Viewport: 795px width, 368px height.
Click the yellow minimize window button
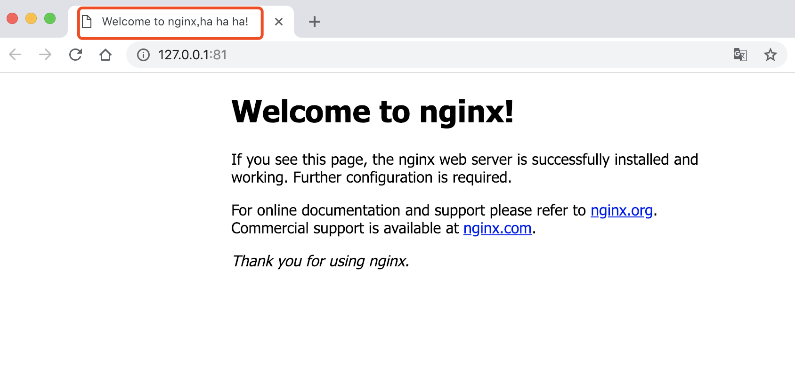(x=31, y=18)
